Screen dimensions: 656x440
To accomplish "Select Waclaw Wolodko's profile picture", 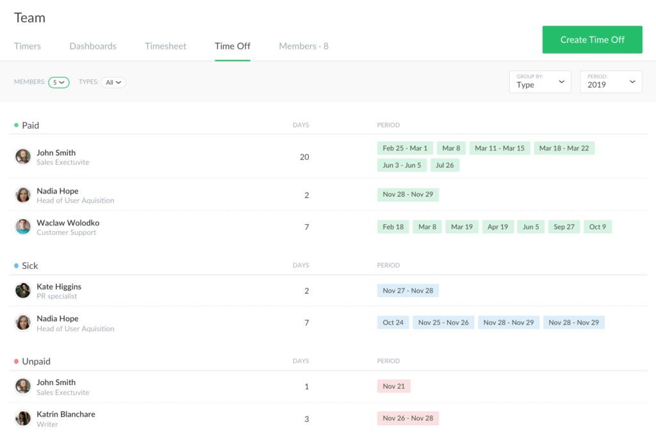I will pyautogui.click(x=23, y=227).
